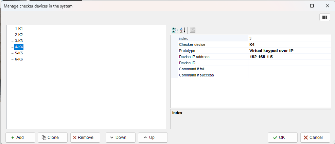The width and height of the screenshot is (335, 144).
Task: Select 2-K2 in the device tree
Action: [x=19, y=35]
